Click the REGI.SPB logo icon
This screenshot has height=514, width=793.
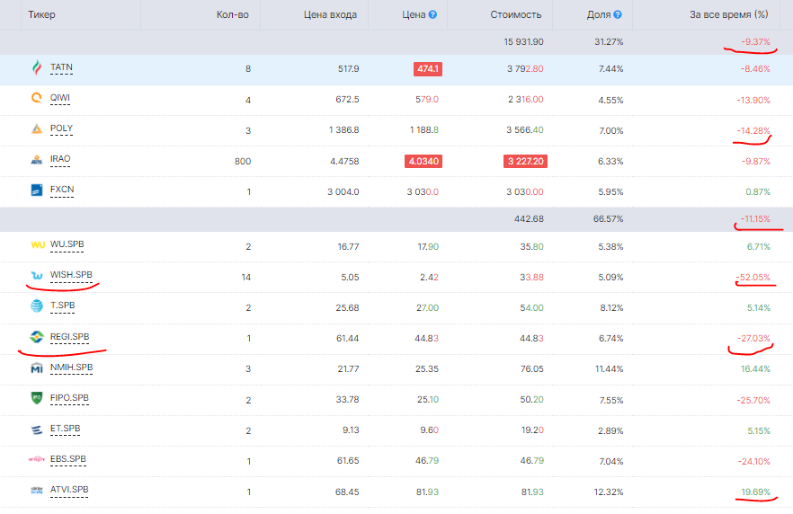click(36, 337)
